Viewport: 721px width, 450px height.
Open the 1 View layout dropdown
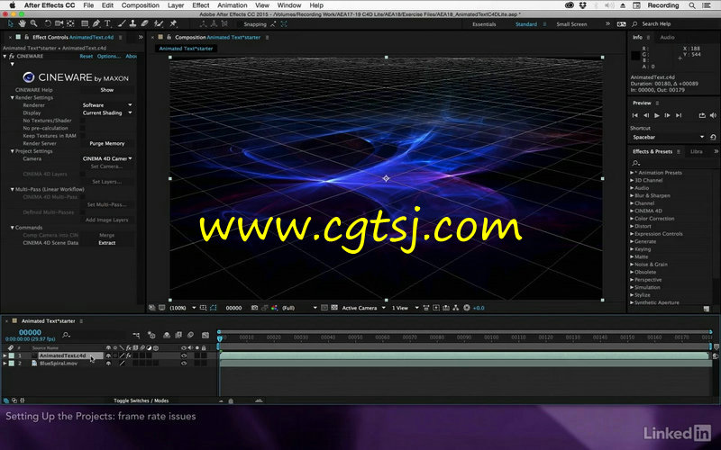coord(405,308)
